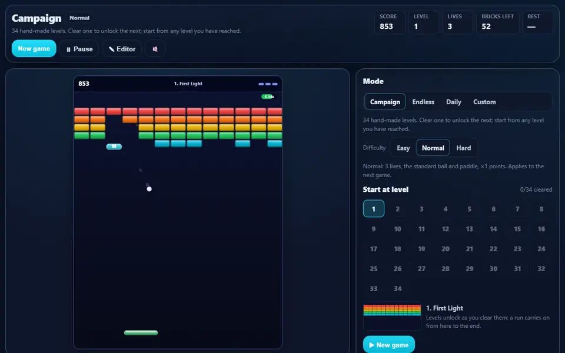Select level 1 in Start at level

click(373, 208)
